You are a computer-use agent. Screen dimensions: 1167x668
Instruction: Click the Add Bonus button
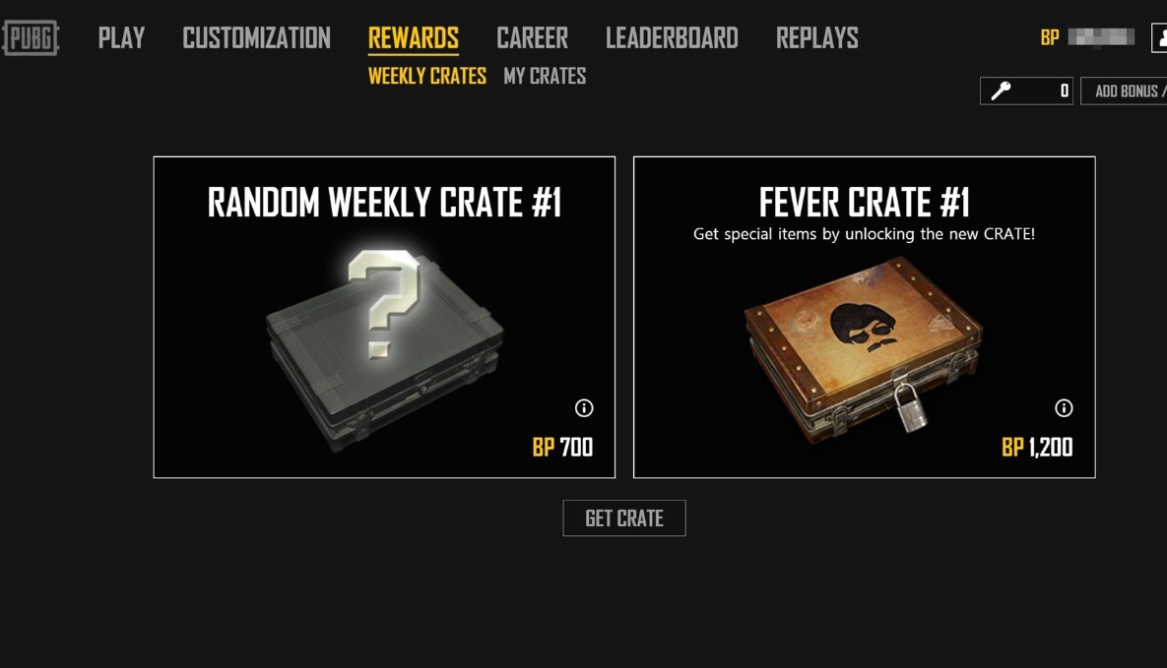(1124, 91)
